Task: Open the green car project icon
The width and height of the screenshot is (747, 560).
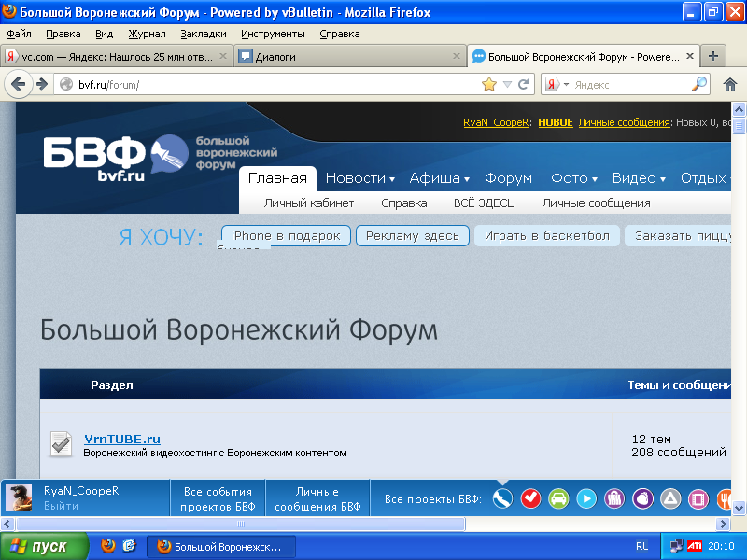Action: (x=558, y=498)
